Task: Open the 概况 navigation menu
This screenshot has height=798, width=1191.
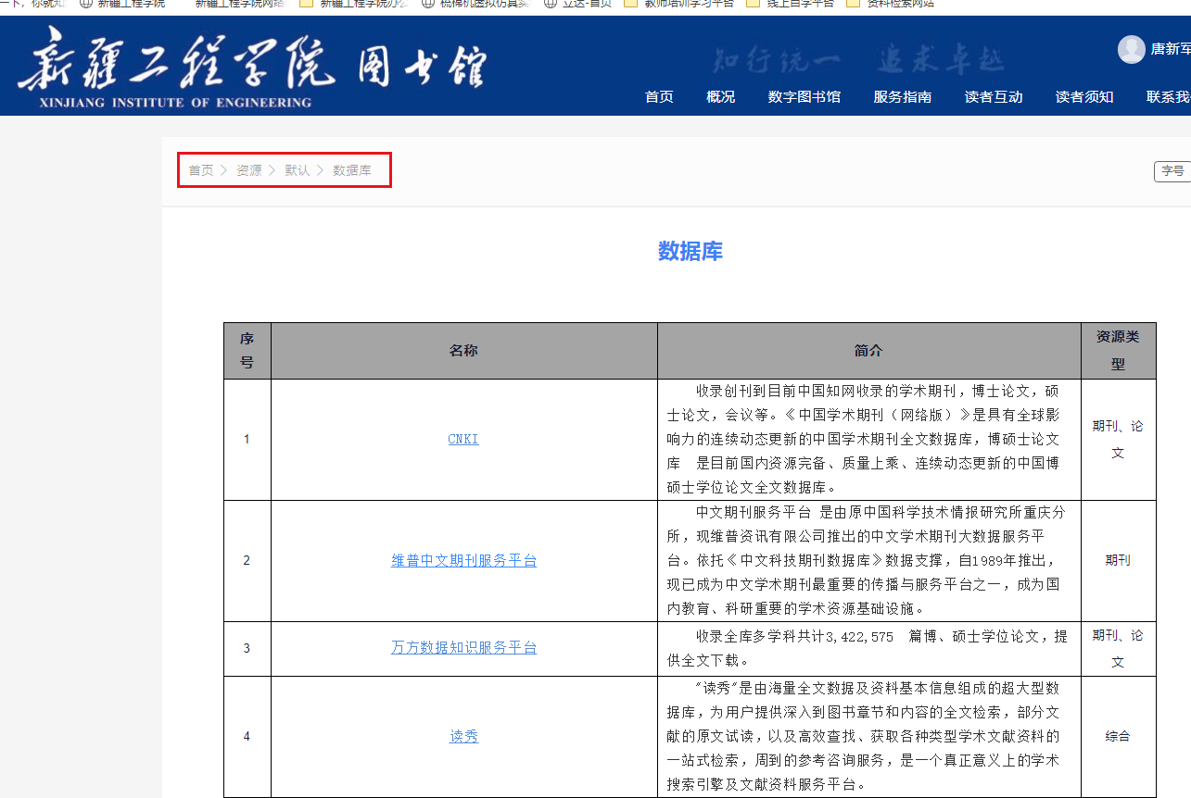Action: pos(720,96)
